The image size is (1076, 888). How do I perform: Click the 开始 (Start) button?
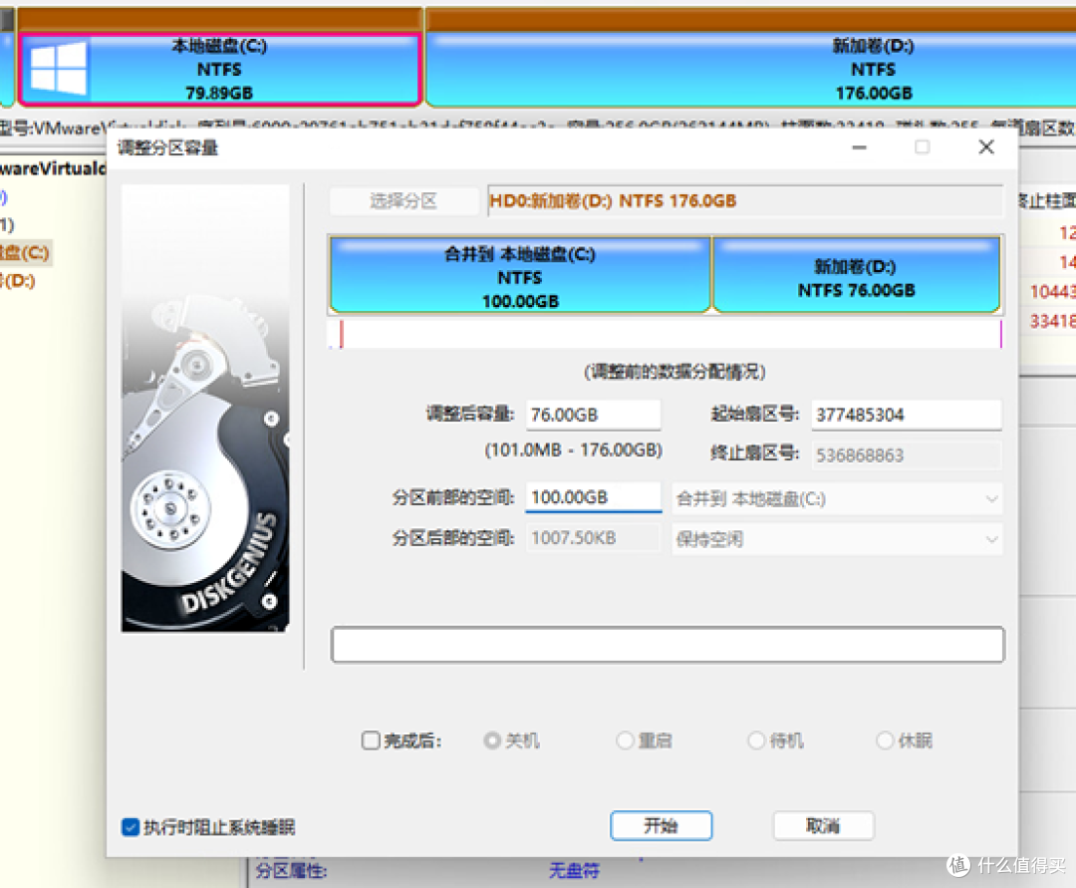pyautogui.click(x=661, y=825)
